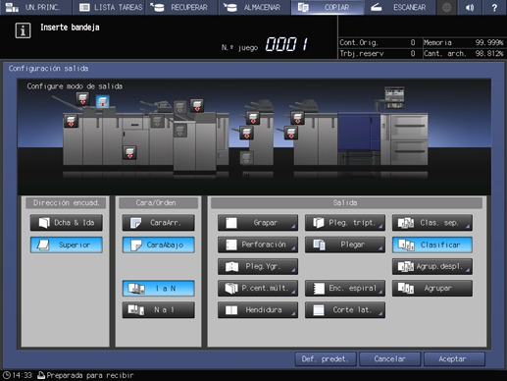Image resolution: width=507 pixels, height=381 pixels.
Task: Select the upper tray icon of third unit
Action: coord(253,118)
